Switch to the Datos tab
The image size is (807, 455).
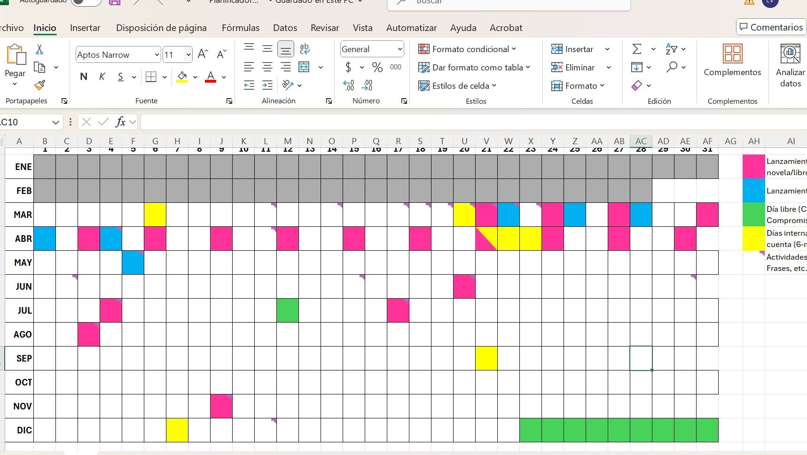[285, 28]
